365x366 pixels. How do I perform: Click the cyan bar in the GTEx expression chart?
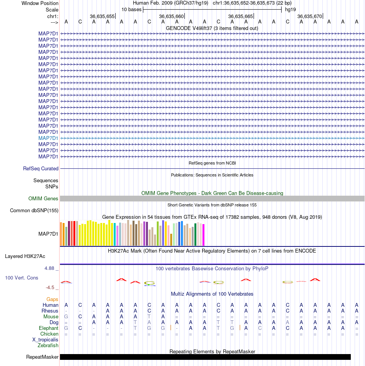tap(114, 235)
